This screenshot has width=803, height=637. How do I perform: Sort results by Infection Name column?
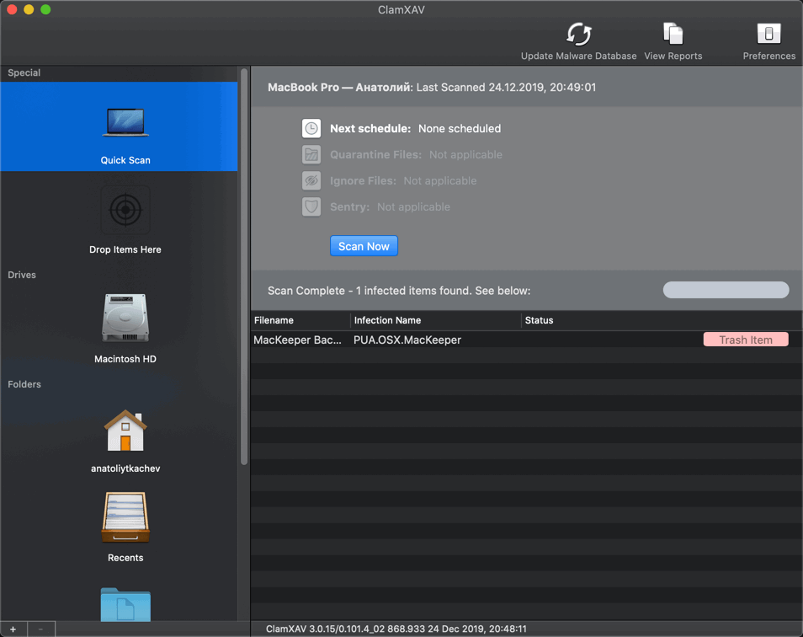click(x=436, y=320)
